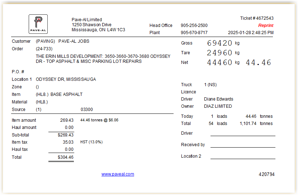Viewport: 298px width, 195px height.
Task: Click the sub-total amount $269.43
Action: pyautogui.click(x=65, y=135)
